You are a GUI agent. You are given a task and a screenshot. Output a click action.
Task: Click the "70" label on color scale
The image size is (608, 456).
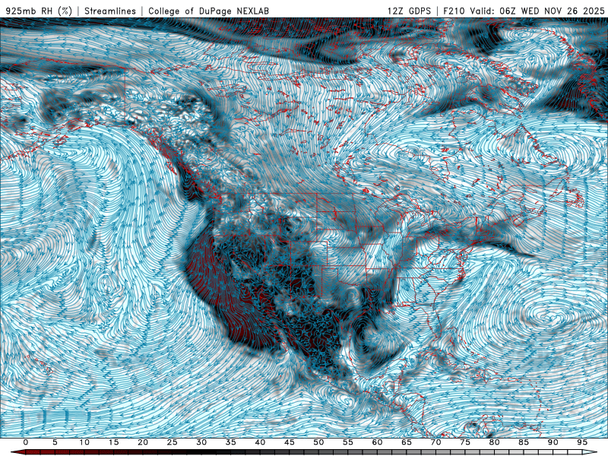point(435,442)
